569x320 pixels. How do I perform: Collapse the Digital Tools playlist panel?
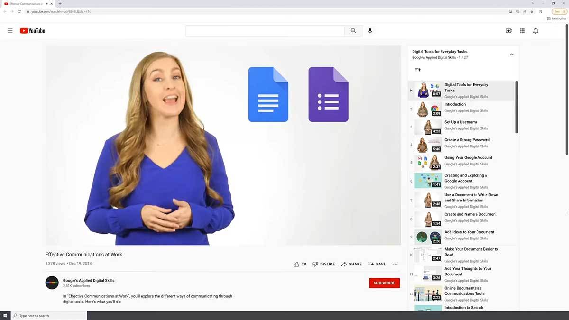coord(511,55)
